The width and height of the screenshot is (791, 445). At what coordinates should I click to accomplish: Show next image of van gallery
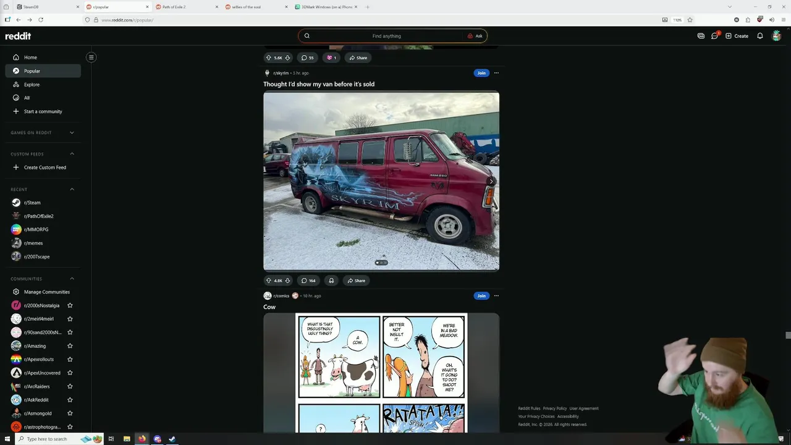pos(491,181)
